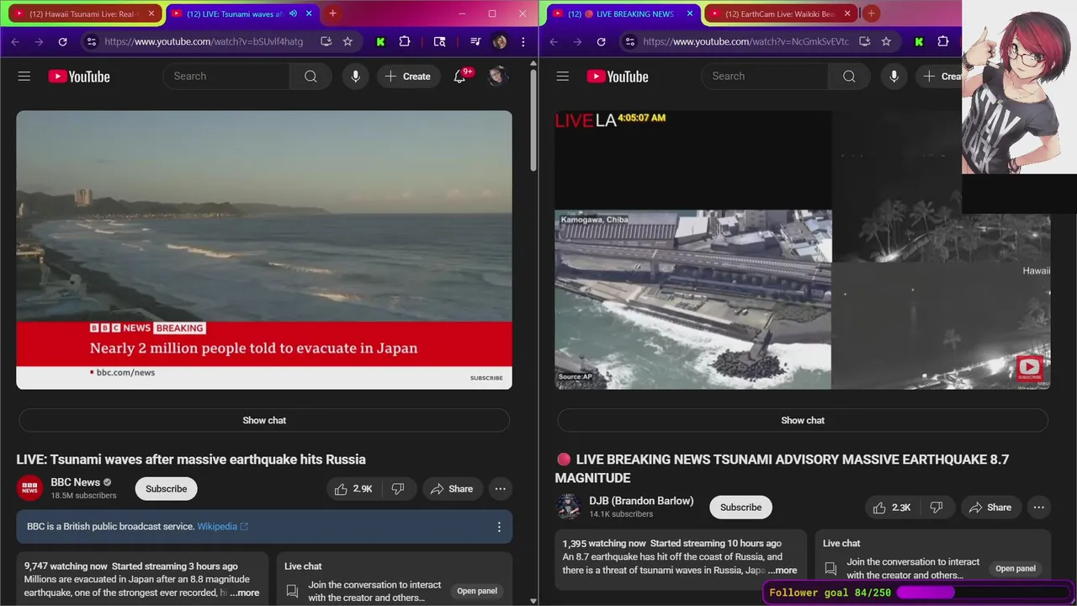The image size is (1077, 606).
Task: Share the BBC News livestream
Action: tap(452, 489)
